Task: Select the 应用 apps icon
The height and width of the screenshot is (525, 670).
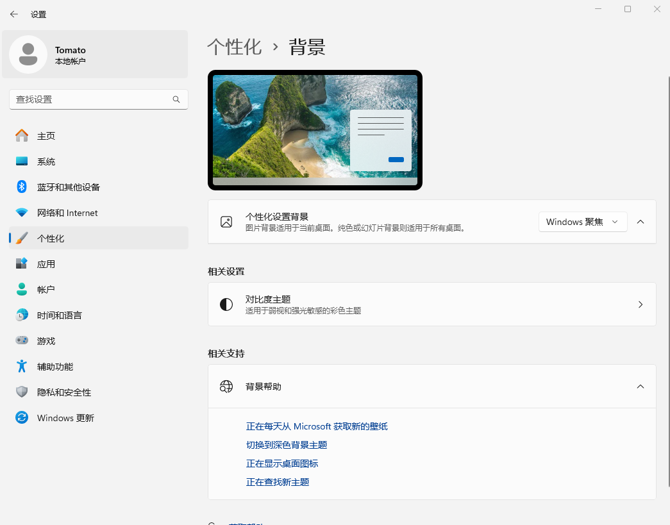Action: tap(22, 264)
